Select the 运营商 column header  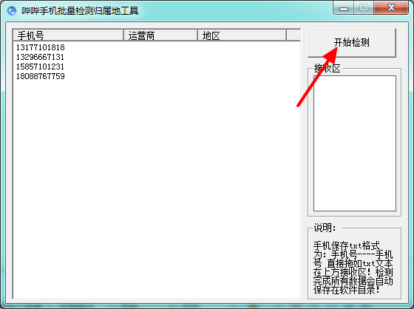point(161,35)
